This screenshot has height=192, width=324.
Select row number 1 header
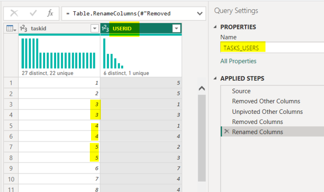coord(11,83)
